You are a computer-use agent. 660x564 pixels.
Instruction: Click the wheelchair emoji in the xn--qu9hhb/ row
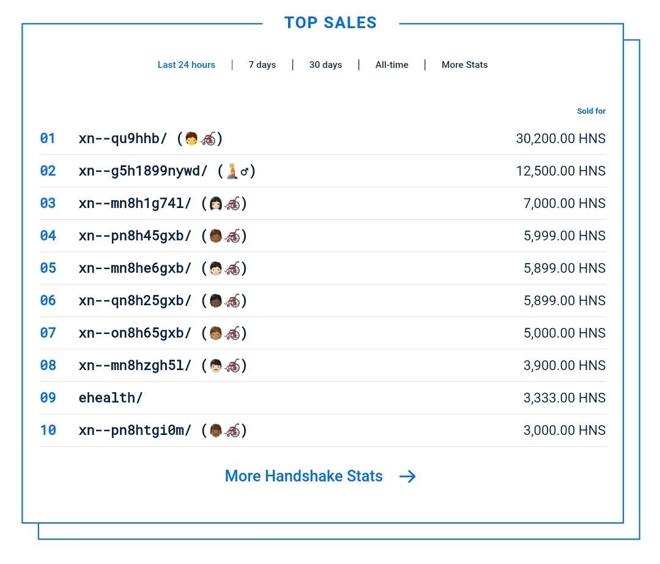coord(209,138)
